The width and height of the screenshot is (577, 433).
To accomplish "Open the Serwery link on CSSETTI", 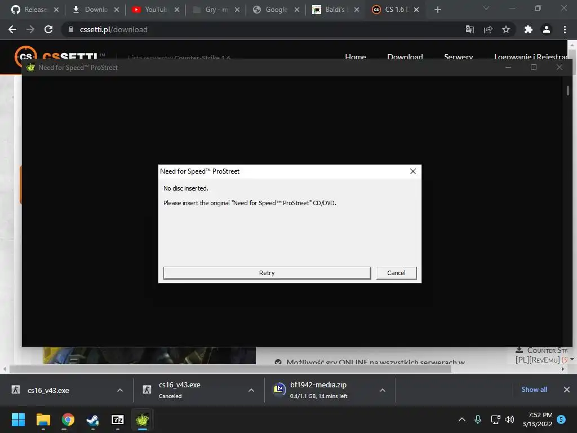I will tap(458, 57).
